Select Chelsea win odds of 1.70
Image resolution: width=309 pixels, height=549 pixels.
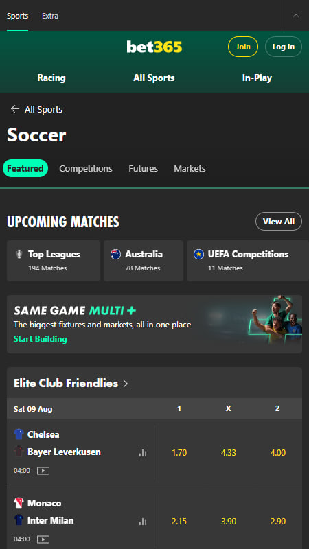pos(179,453)
